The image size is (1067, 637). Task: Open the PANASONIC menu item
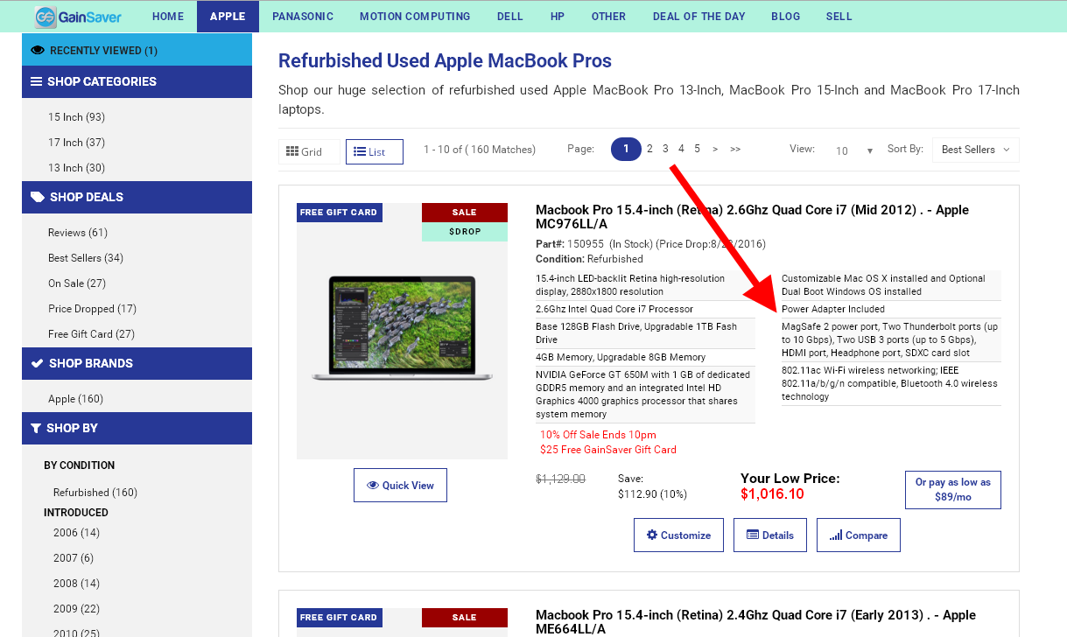click(x=303, y=17)
